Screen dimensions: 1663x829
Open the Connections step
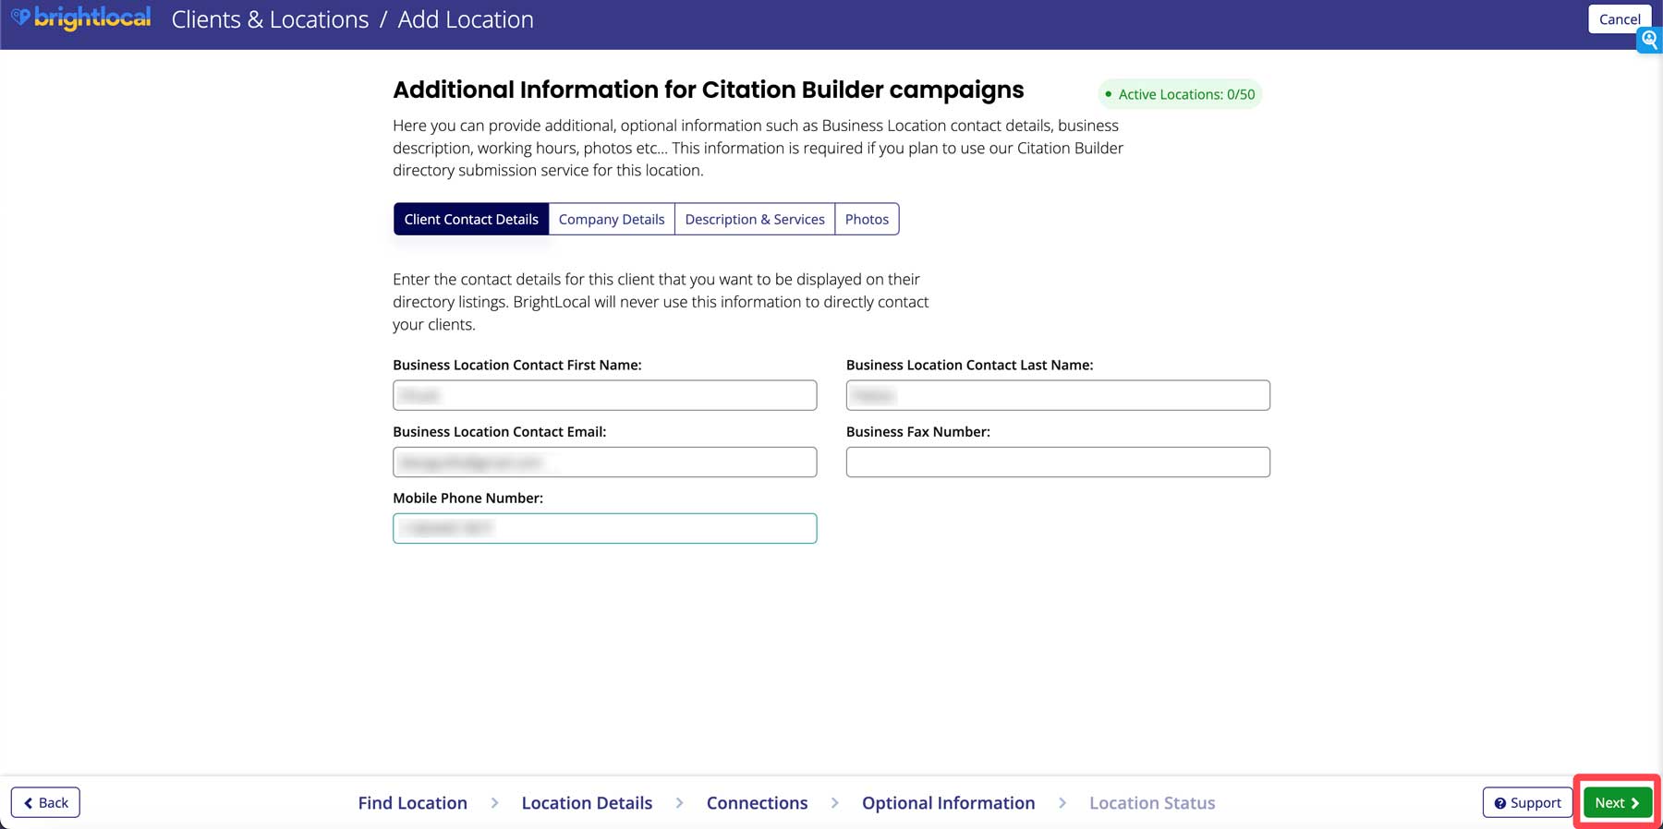[x=757, y=803]
